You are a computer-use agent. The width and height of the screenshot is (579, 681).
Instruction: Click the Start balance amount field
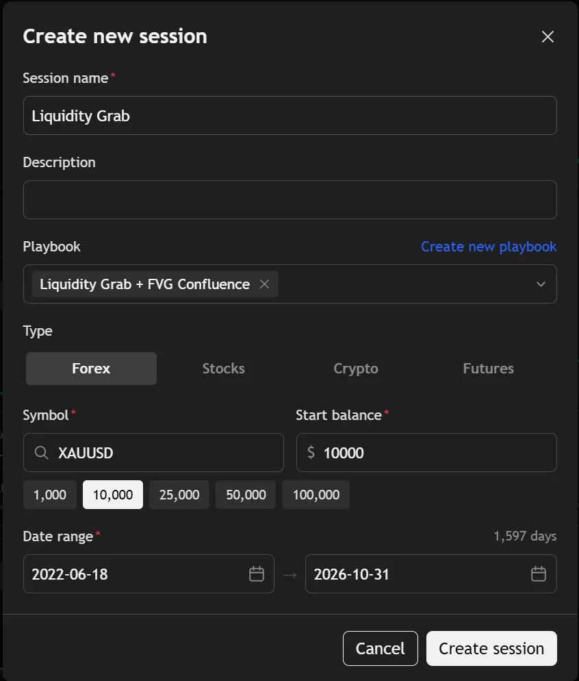point(426,453)
